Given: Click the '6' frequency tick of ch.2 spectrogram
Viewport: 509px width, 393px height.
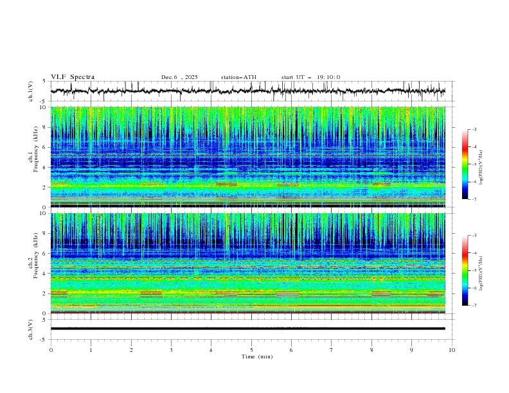Looking at the screenshot, I should pos(46,253).
